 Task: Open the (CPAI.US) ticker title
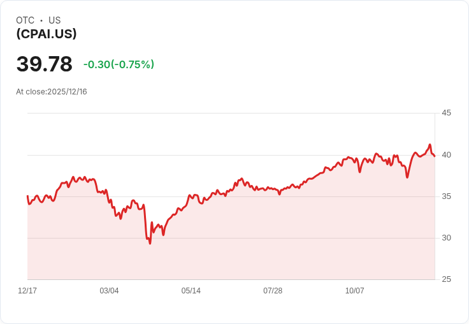click(x=47, y=34)
